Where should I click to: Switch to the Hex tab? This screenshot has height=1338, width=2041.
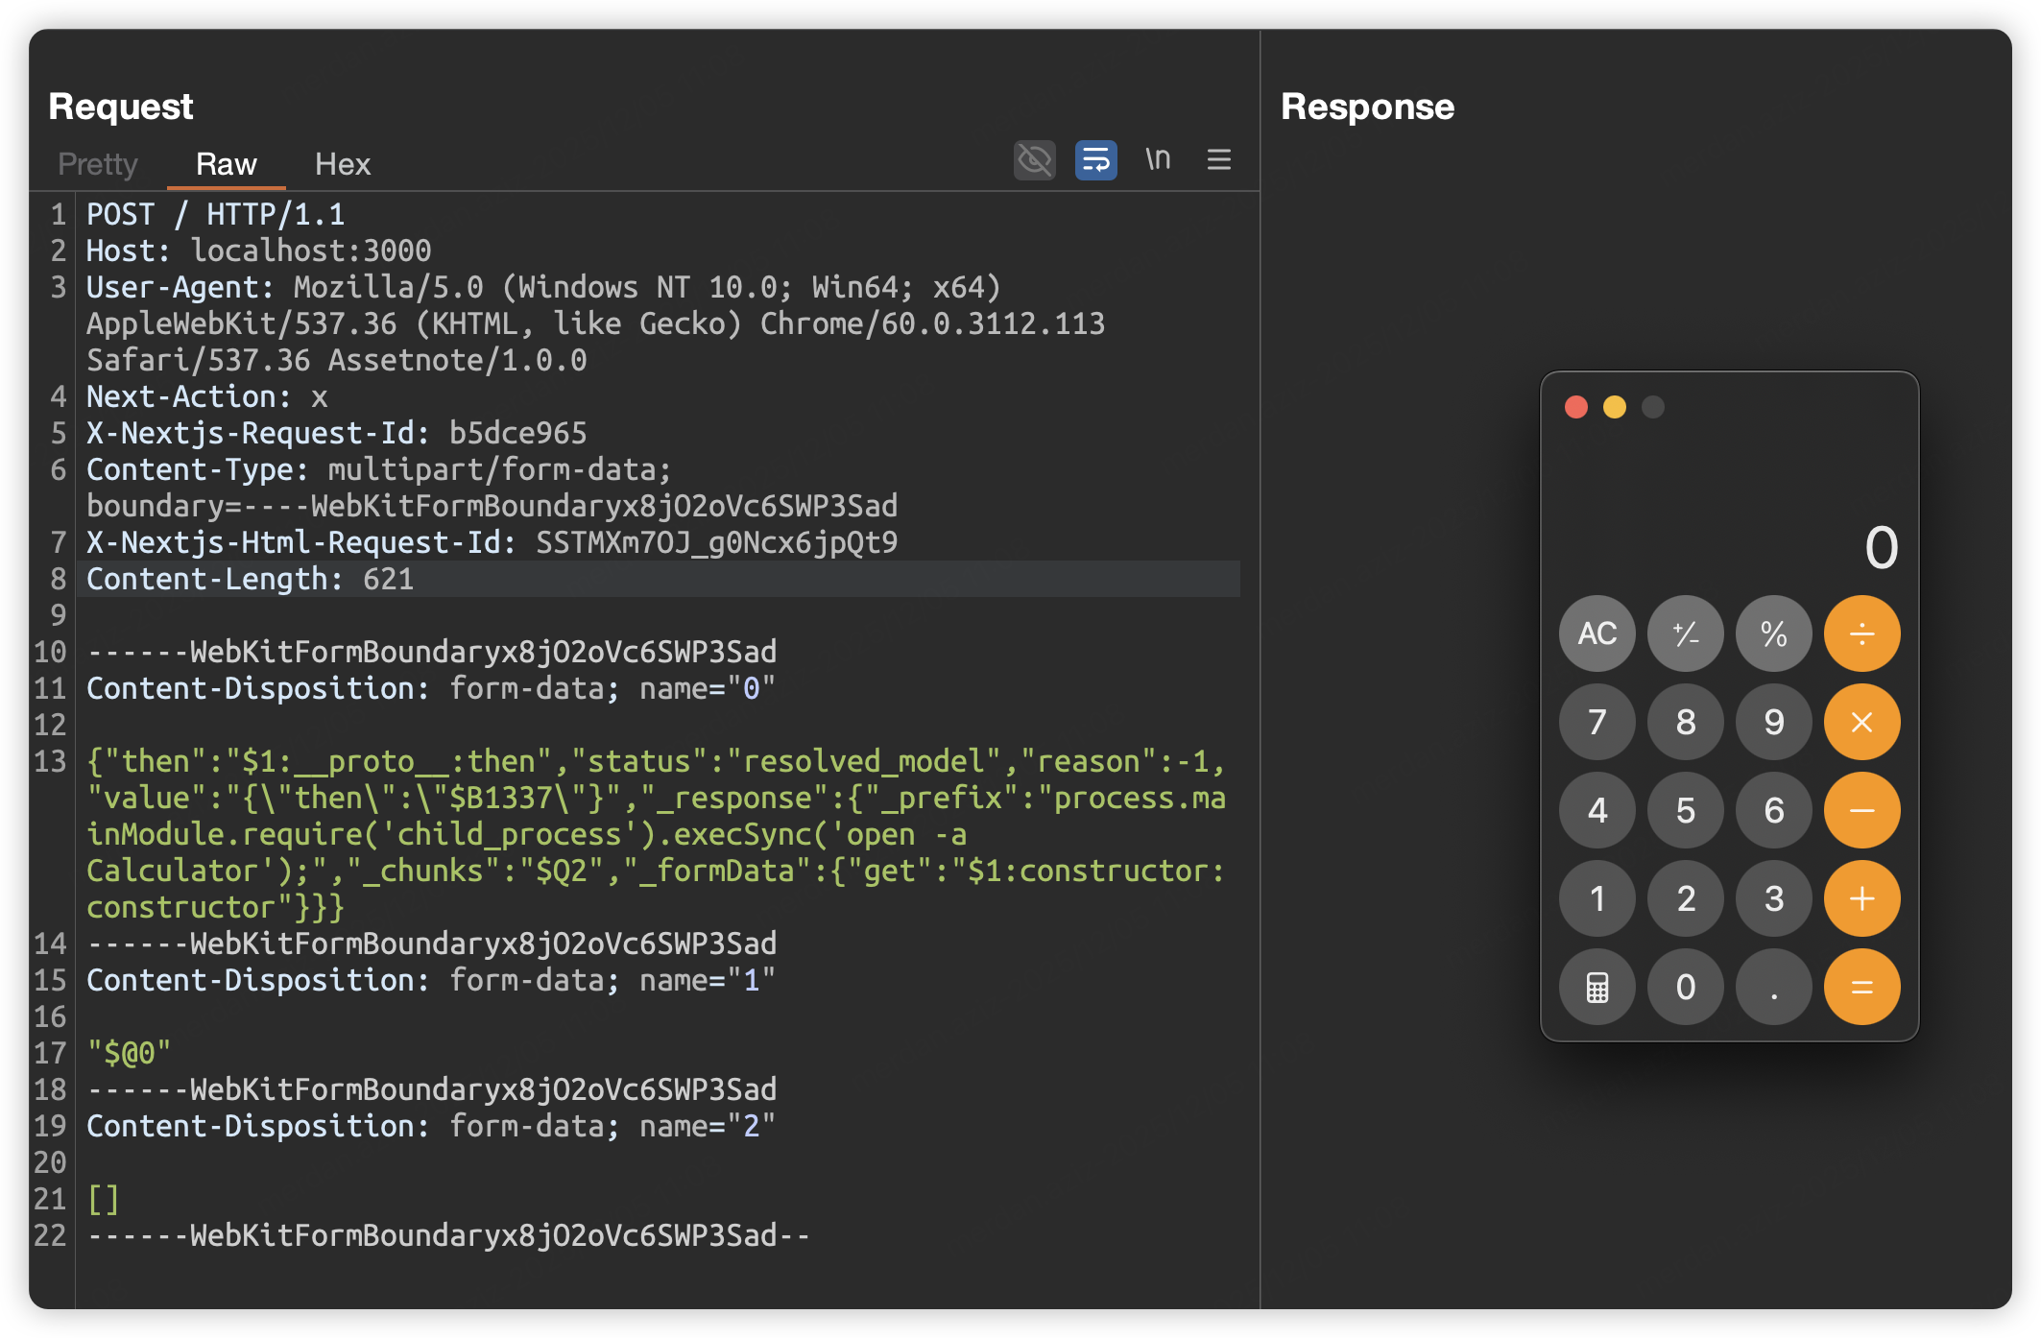click(x=342, y=164)
